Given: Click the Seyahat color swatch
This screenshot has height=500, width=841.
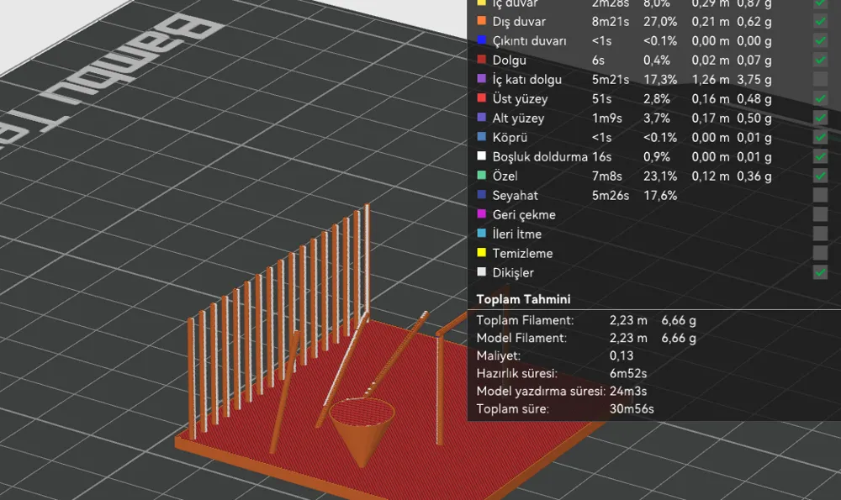Looking at the screenshot, I should coord(482,194).
